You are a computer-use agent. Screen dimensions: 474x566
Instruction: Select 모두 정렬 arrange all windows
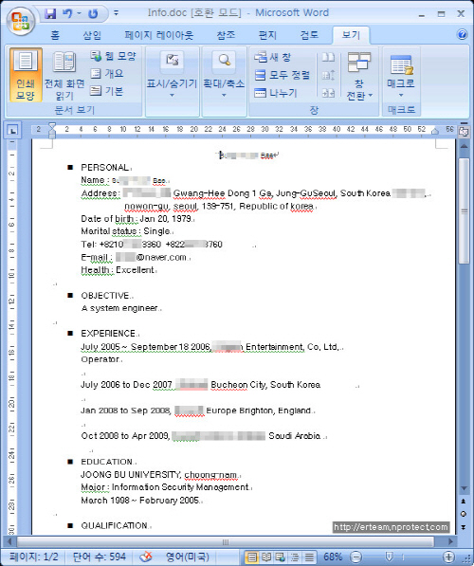(x=282, y=75)
